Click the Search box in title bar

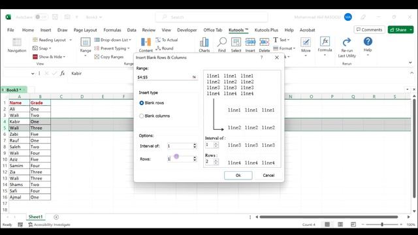212,17
